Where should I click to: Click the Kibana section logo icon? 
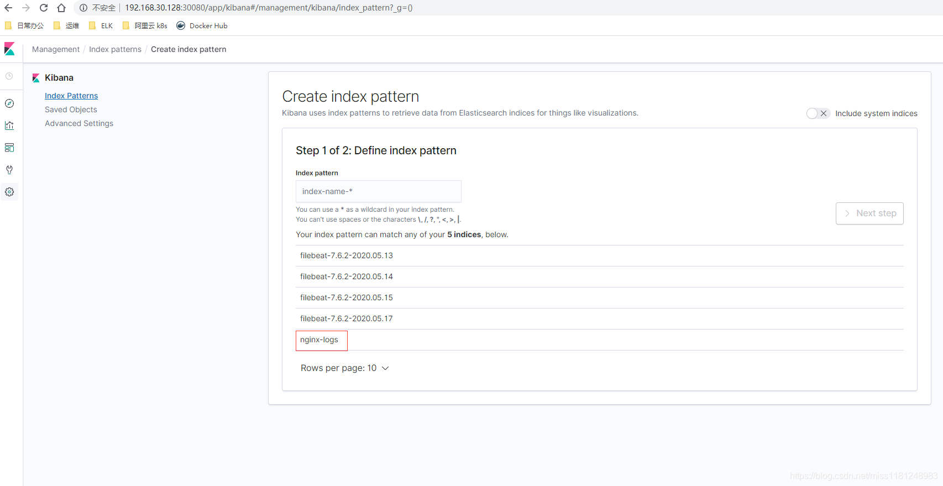pyautogui.click(x=36, y=78)
